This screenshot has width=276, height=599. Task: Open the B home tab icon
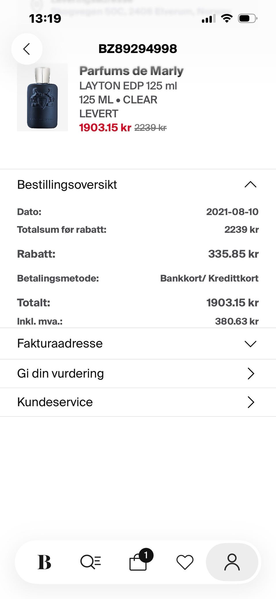coord(44,562)
